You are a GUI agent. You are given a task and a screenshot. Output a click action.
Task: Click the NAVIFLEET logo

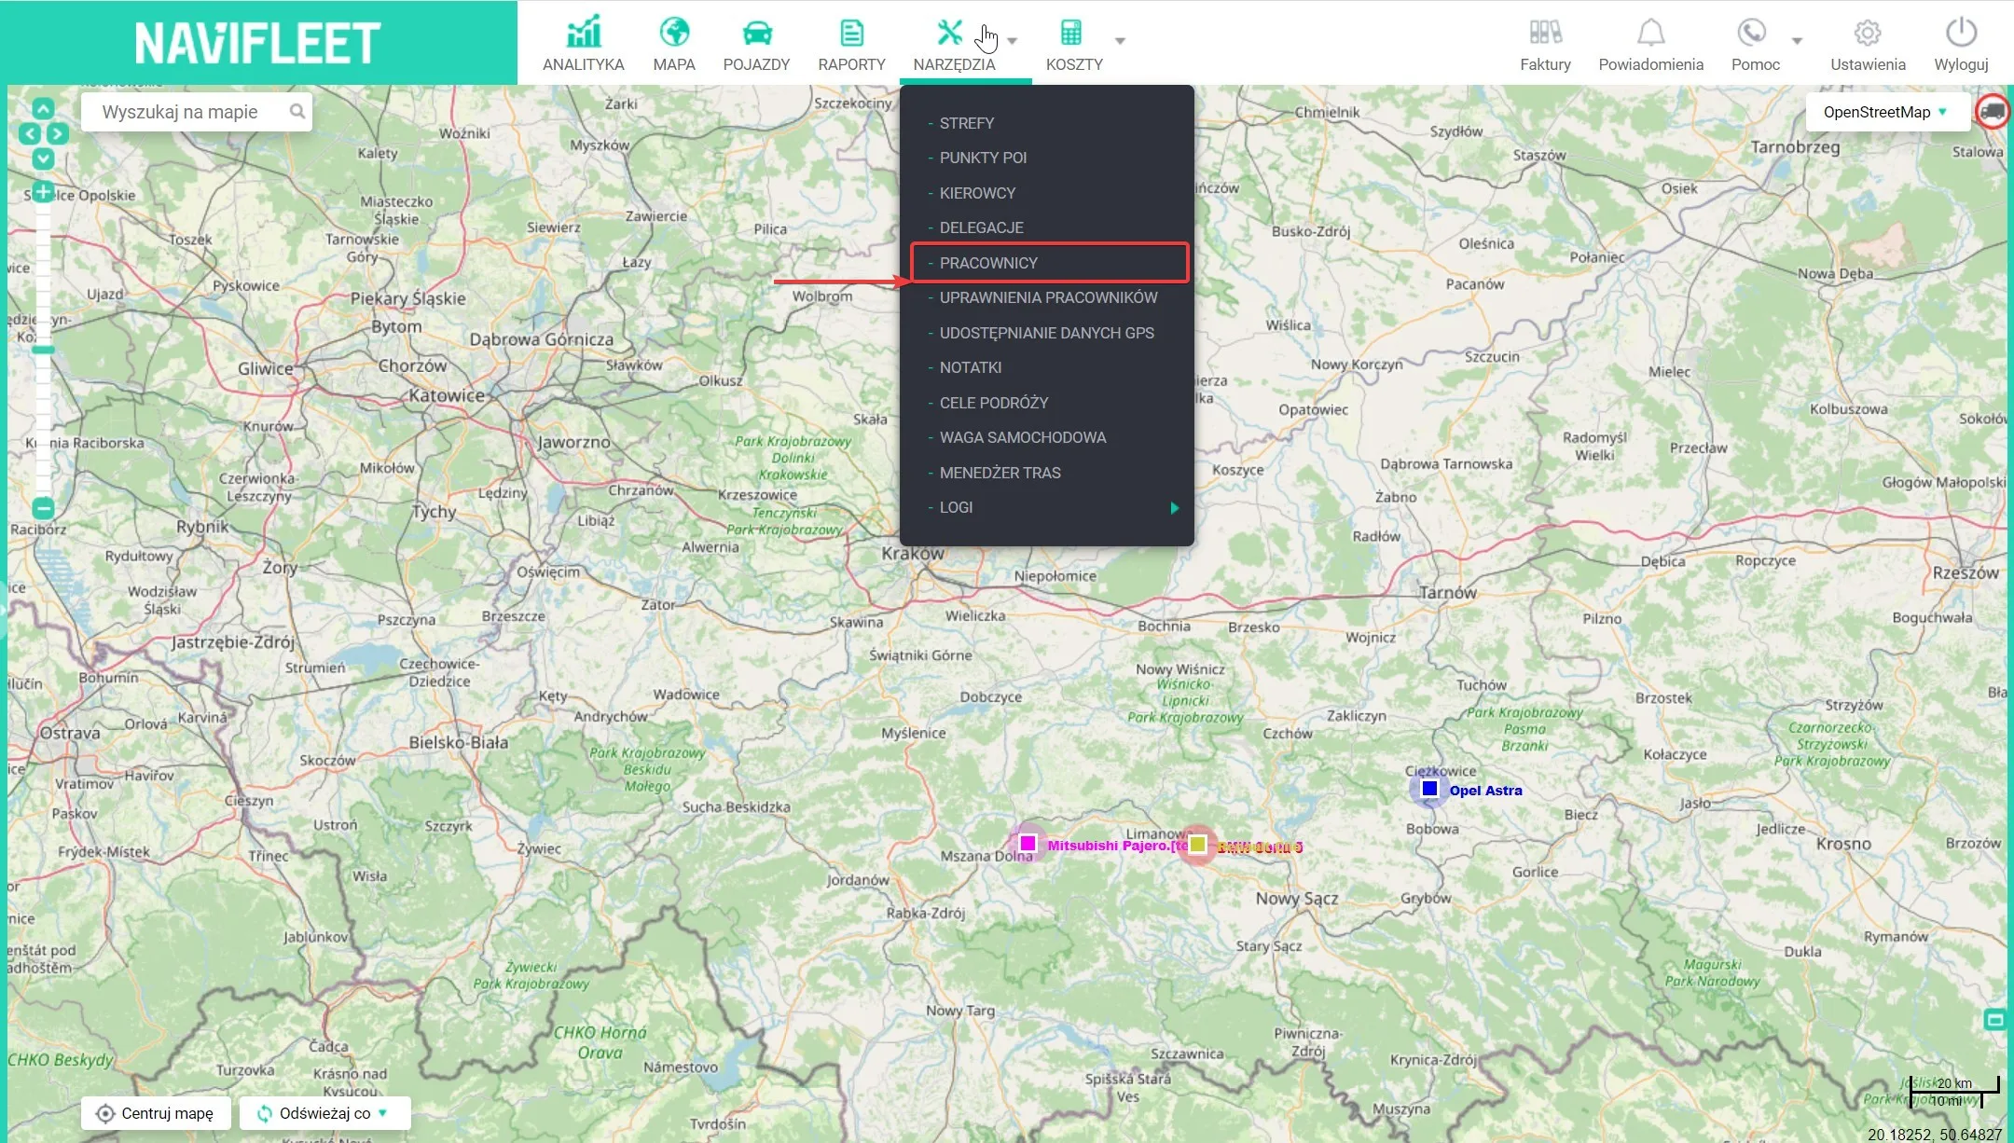tap(258, 43)
